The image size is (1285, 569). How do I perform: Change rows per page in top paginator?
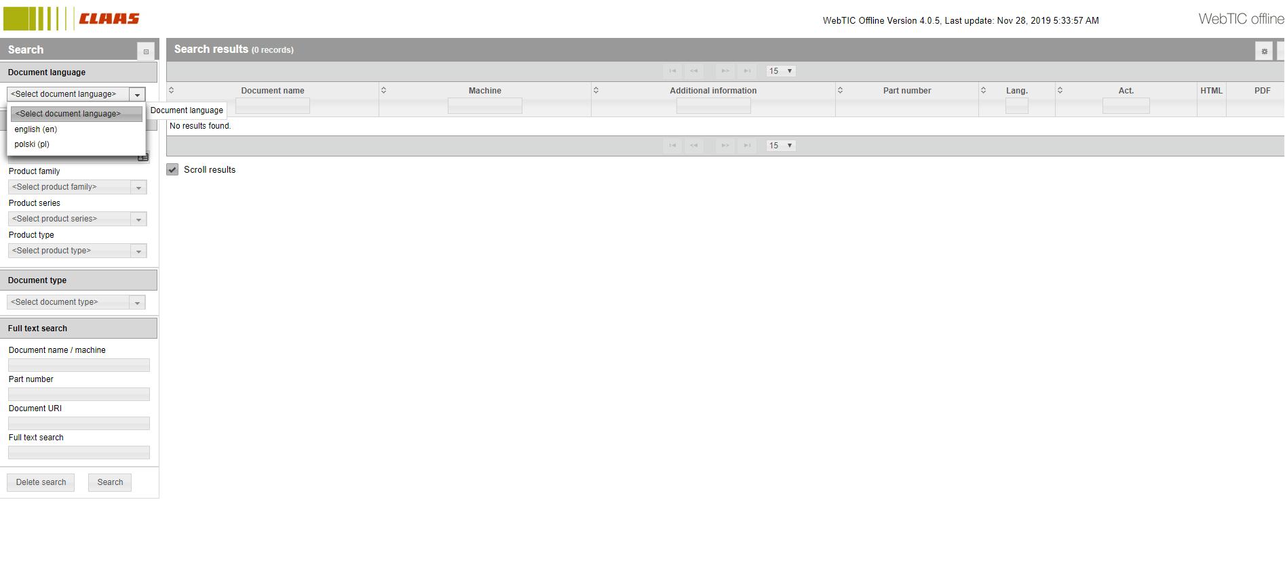point(780,71)
